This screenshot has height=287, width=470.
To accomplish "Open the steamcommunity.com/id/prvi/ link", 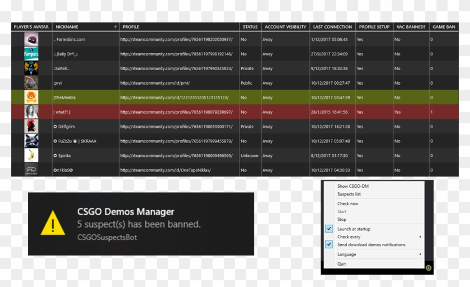I will click(154, 83).
